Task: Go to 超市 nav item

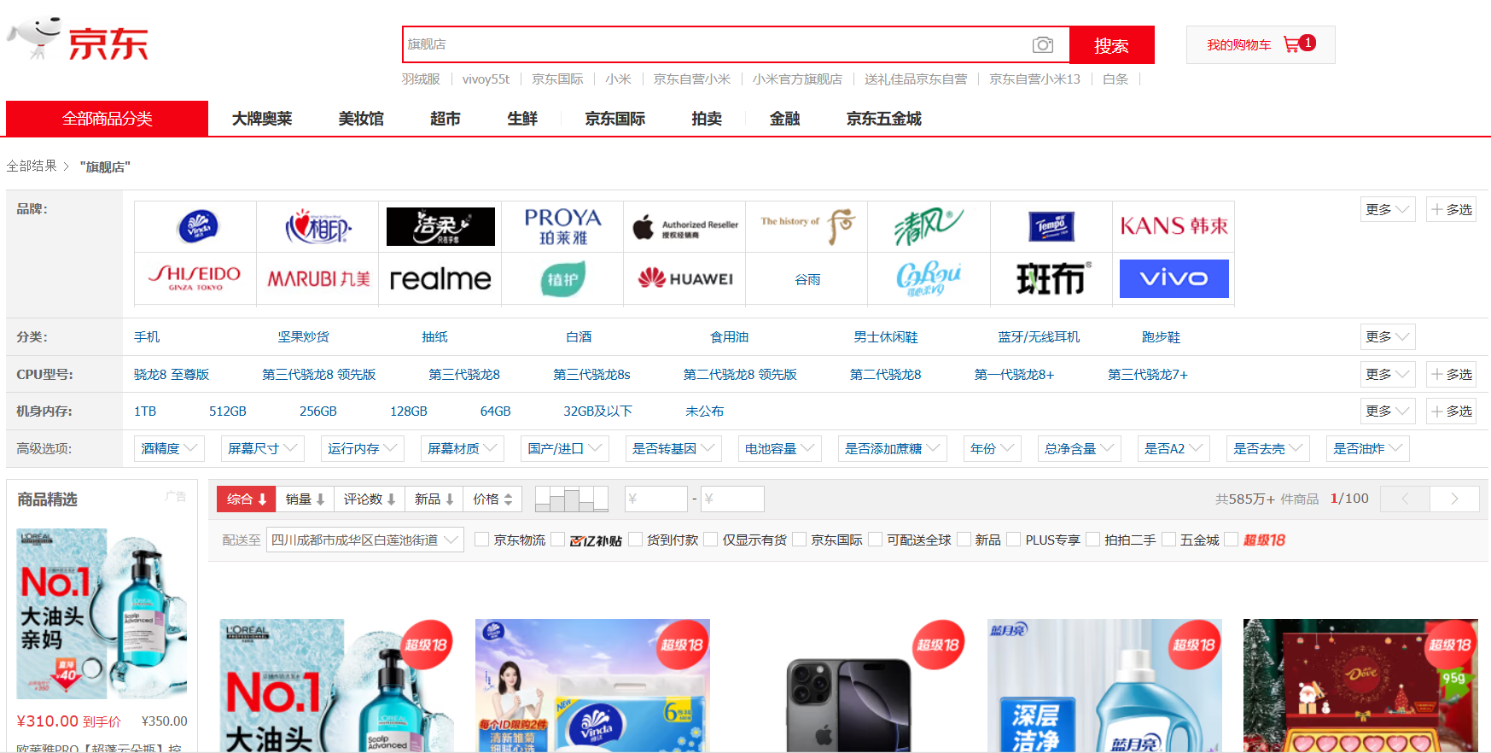Action: pyautogui.click(x=446, y=119)
